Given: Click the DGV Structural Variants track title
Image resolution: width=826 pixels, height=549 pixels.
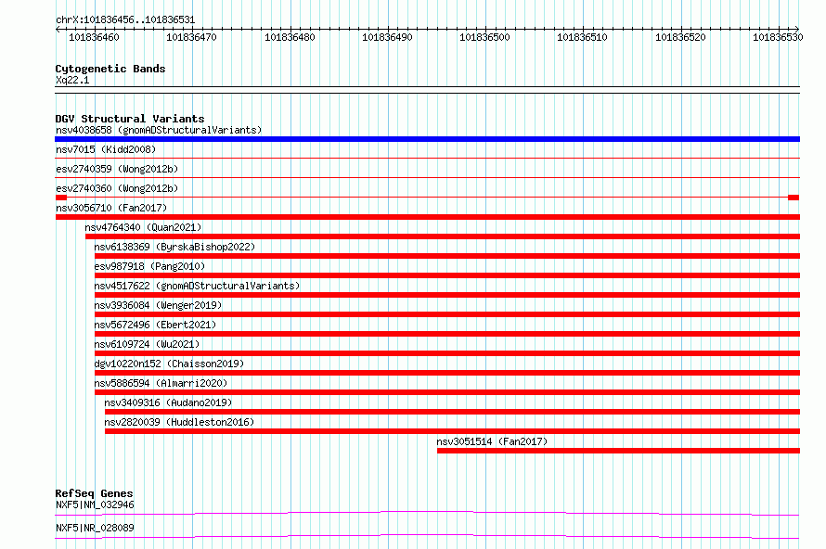Looking at the screenshot, I should (x=130, y=119).
